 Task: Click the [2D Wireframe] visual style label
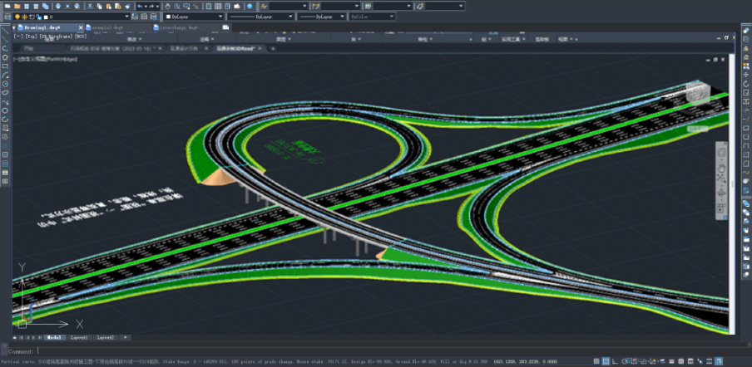click(56, 37)
